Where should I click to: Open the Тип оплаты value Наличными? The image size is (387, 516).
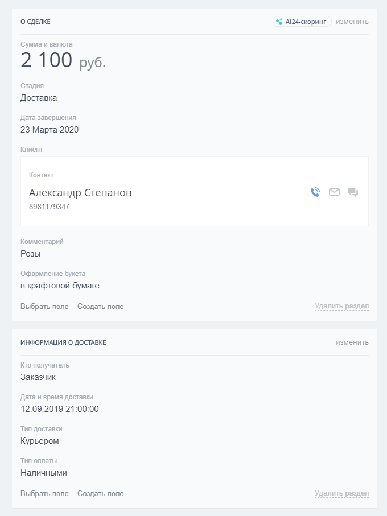click(x=44, y=473)
